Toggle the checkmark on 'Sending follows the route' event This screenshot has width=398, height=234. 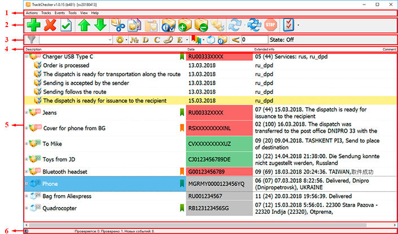coord(38,92)
